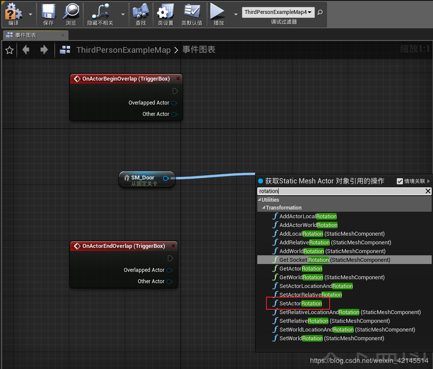This screenshot has height=369, width=433.
Task: Click the Compile (编译) toolbar icon
Action: pos(14,12)
